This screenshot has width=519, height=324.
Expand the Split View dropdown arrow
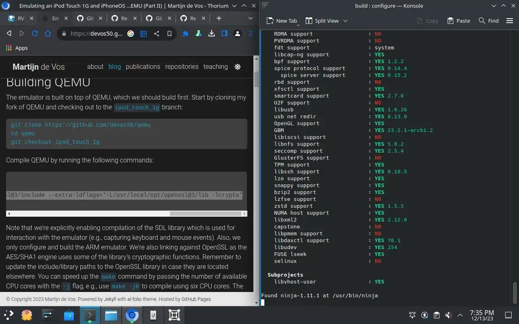tap(345, 21)
